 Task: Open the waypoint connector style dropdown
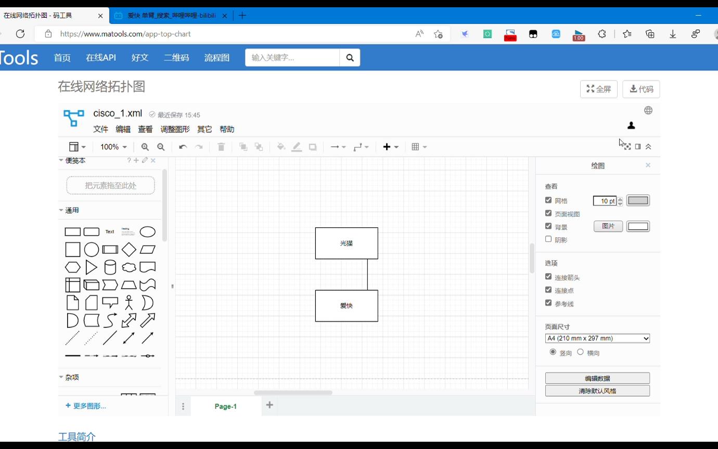361,147
